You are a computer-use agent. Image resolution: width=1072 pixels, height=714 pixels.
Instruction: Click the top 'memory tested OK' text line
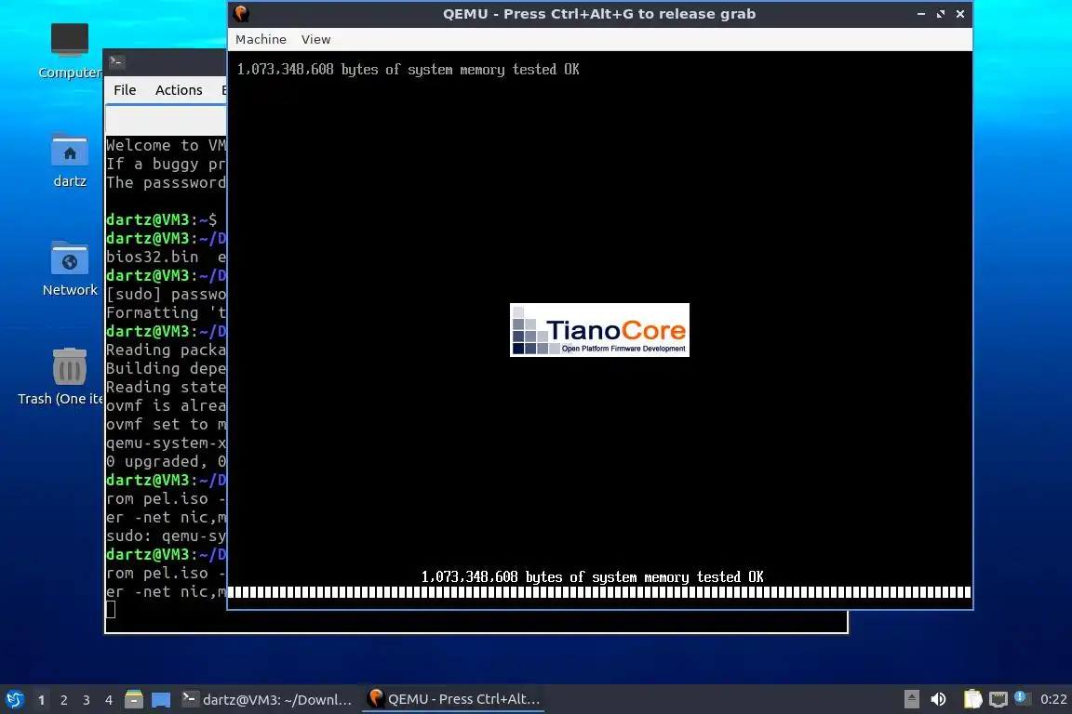[x=408, y=70]
